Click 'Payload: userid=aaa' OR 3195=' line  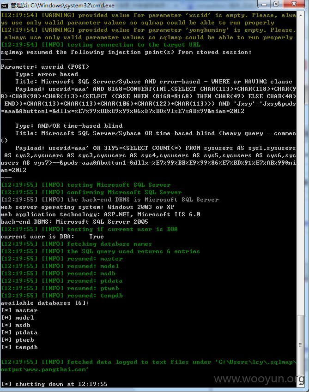[x=148, y=159]
